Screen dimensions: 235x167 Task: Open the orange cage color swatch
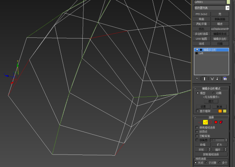click(x=220, y=111)
